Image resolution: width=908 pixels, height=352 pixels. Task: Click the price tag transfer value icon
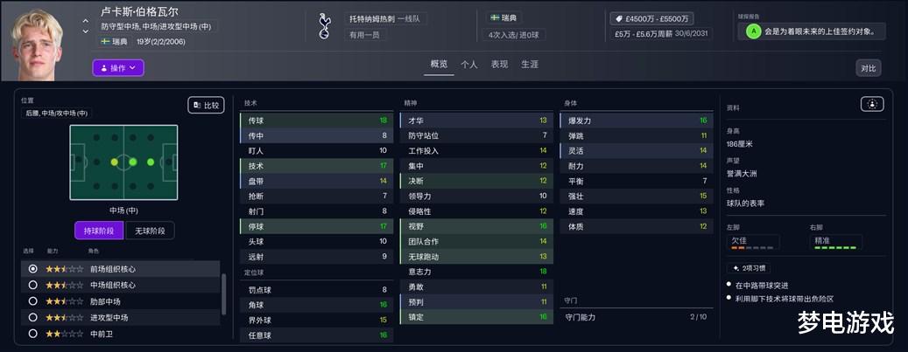pos(617,18)
